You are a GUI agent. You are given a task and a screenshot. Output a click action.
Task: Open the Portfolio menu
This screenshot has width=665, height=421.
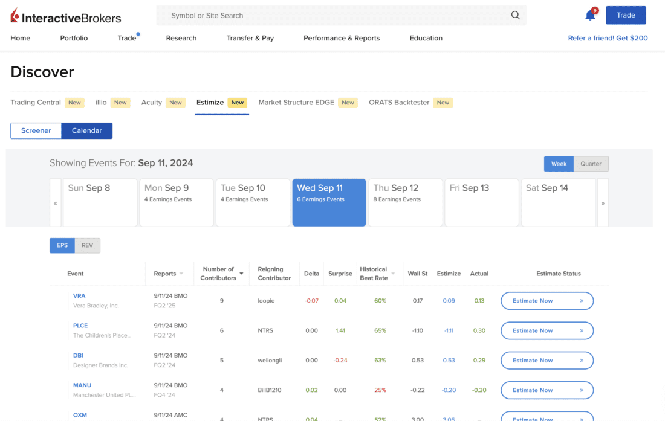pos(74,38)
